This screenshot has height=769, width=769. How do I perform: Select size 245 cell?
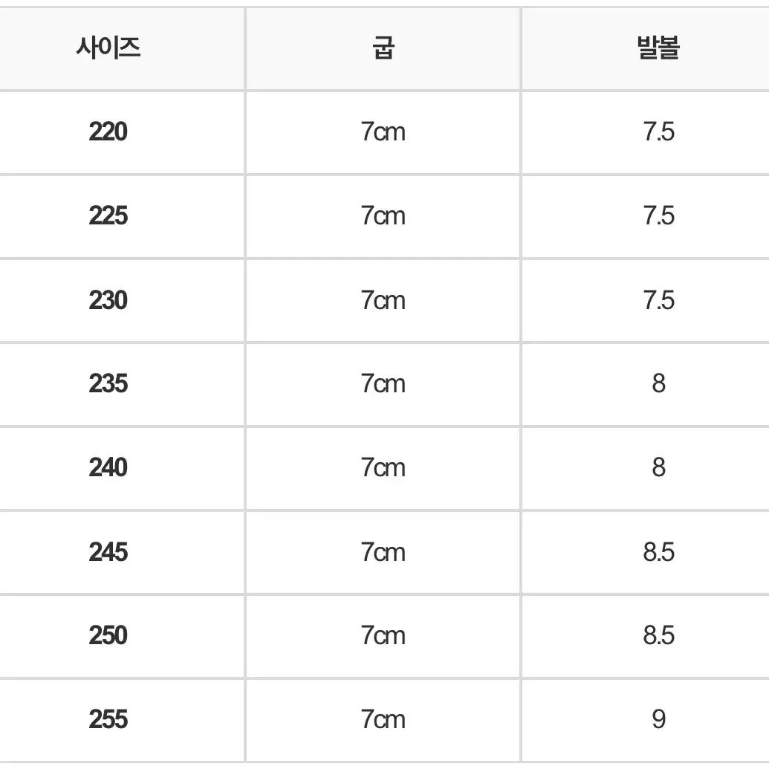coord(108,552)
